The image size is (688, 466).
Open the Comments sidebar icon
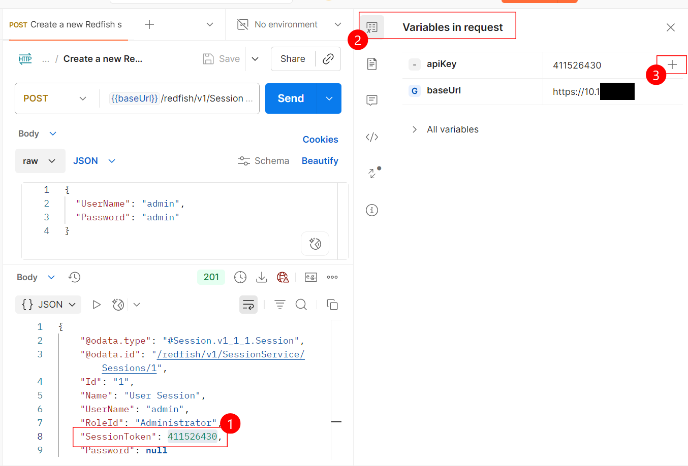372,101
